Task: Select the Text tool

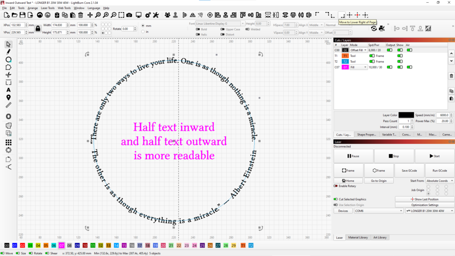Action: pos(8,90)
